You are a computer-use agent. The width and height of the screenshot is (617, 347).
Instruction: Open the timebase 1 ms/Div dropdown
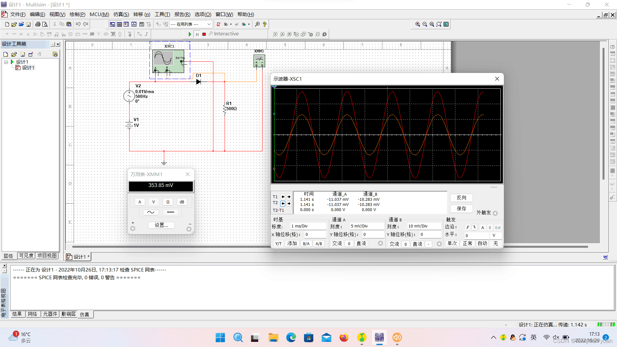[308, 226]
